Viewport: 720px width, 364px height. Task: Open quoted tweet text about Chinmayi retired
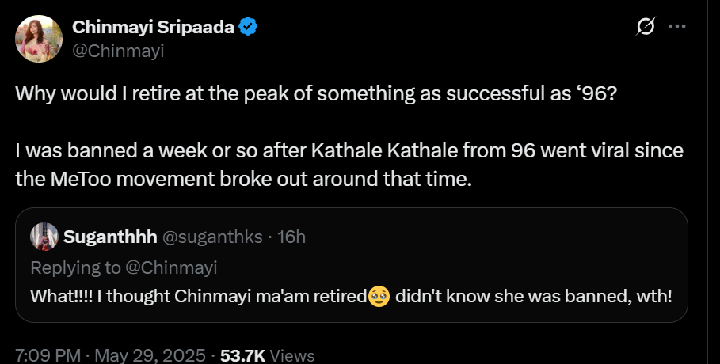coord(198,298)
